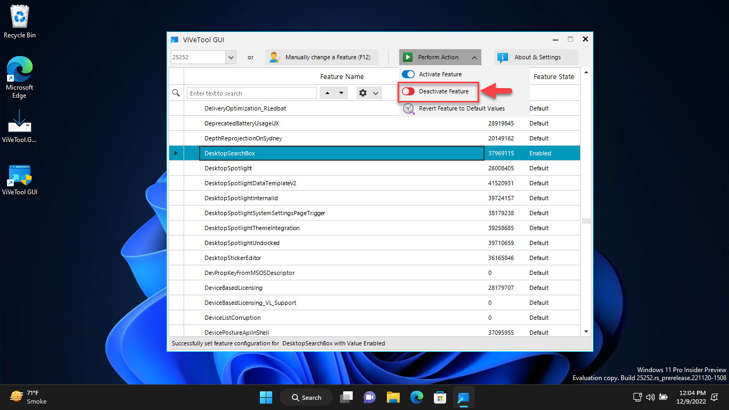The height and width of the screenshot is (410, 729).
Task: Open the Recycle Bin desktop icon
Action: (20, 21)
